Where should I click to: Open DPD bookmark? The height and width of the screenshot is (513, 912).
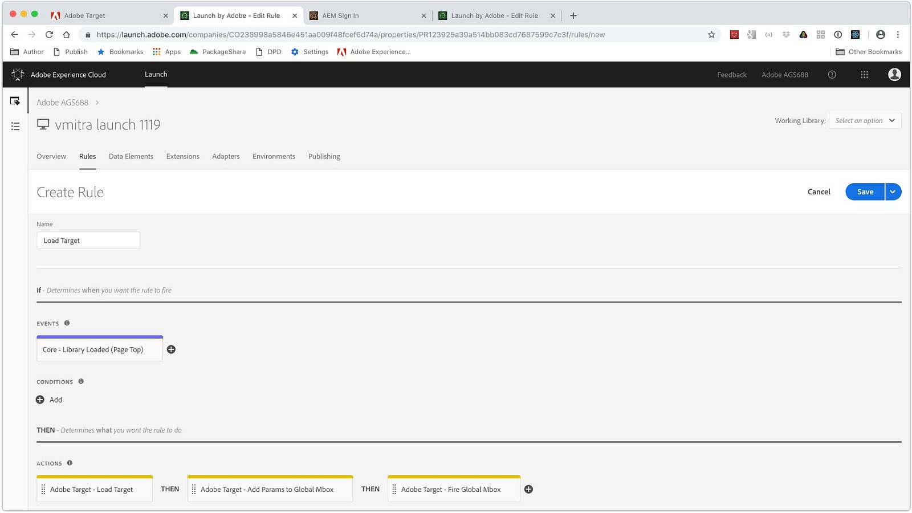pos(268,52)
